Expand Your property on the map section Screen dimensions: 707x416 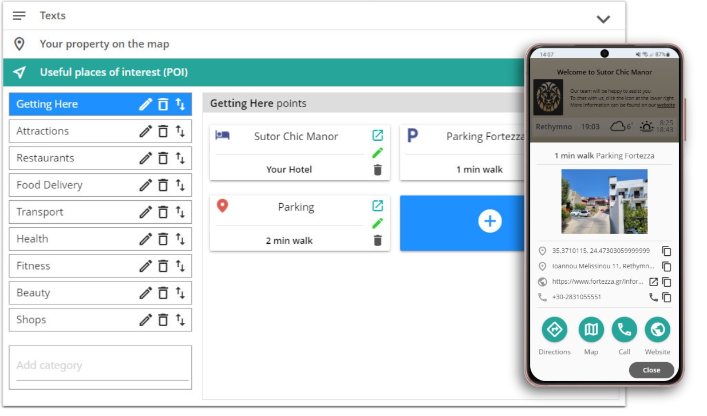[104, 44]
